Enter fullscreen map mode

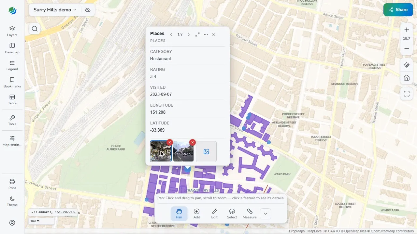tap(407, 94)
